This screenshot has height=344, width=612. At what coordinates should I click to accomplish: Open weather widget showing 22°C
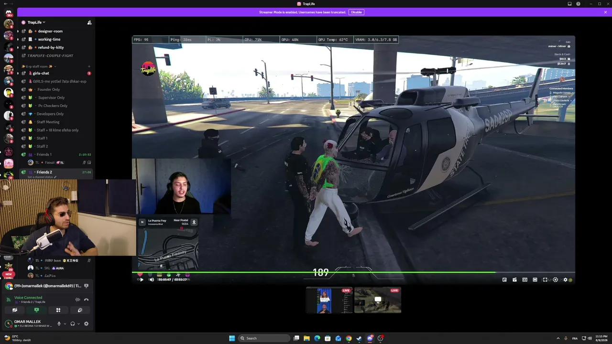17,338
